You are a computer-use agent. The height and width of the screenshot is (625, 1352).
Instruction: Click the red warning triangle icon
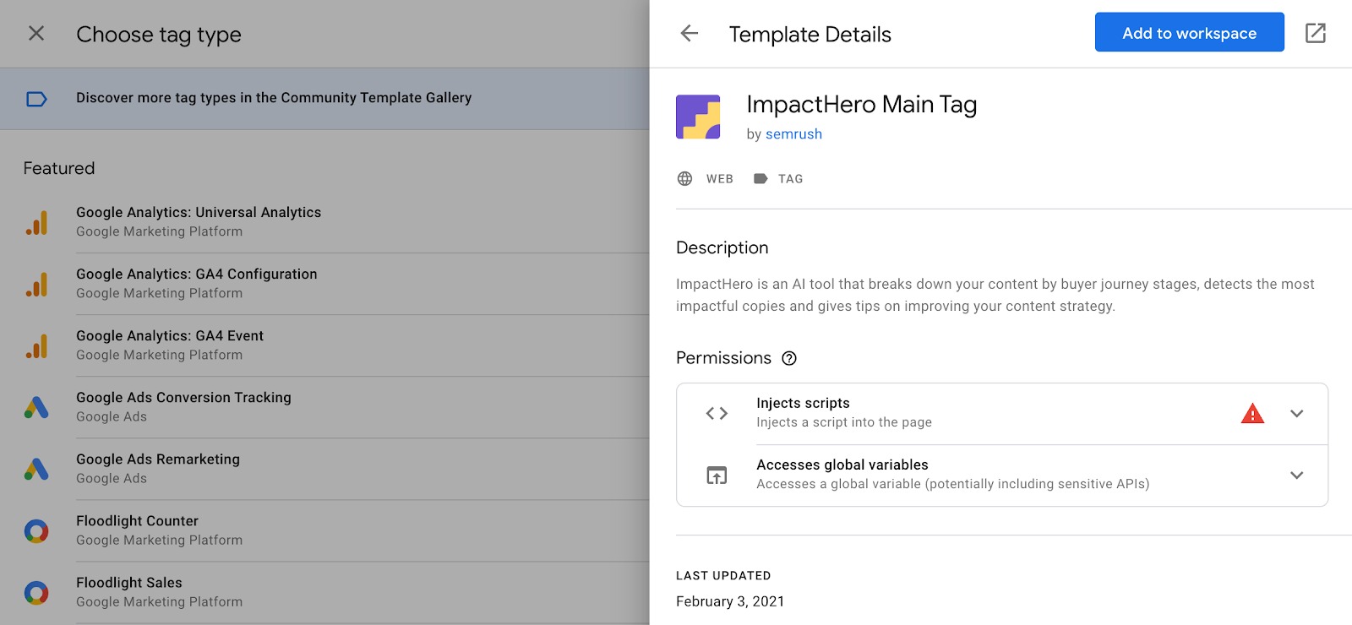1252,413
